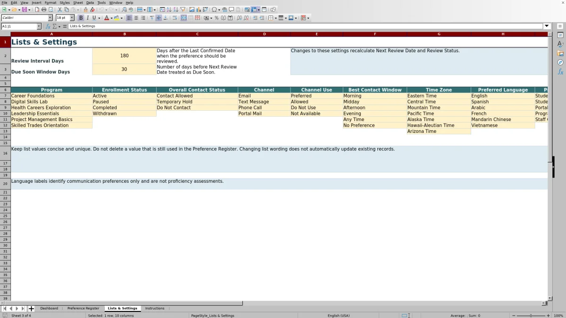
Task: Open the sidebar Gallery deck icon
Action: point(560,53)
